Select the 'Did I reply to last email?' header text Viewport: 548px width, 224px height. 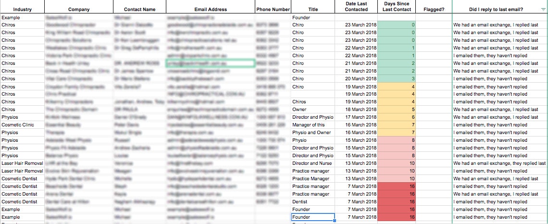(496, 10)
